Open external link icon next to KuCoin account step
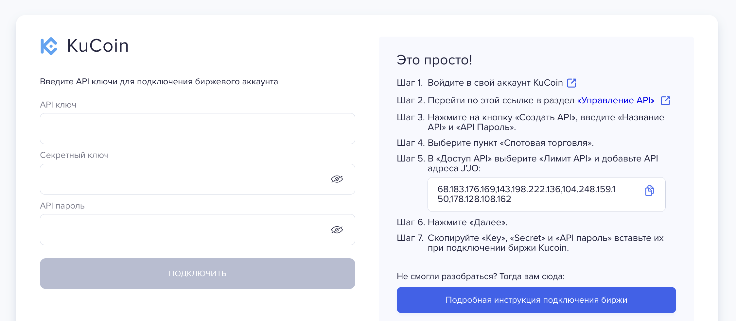This screenshot has width=736, height=321. [x=571, y=83]
